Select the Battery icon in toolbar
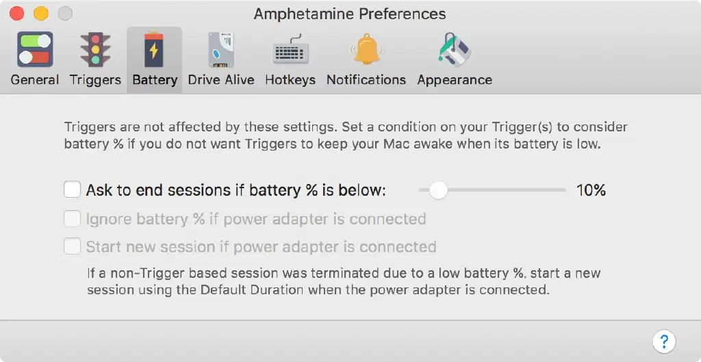701x362 pixels. click(x=154, y=49)
